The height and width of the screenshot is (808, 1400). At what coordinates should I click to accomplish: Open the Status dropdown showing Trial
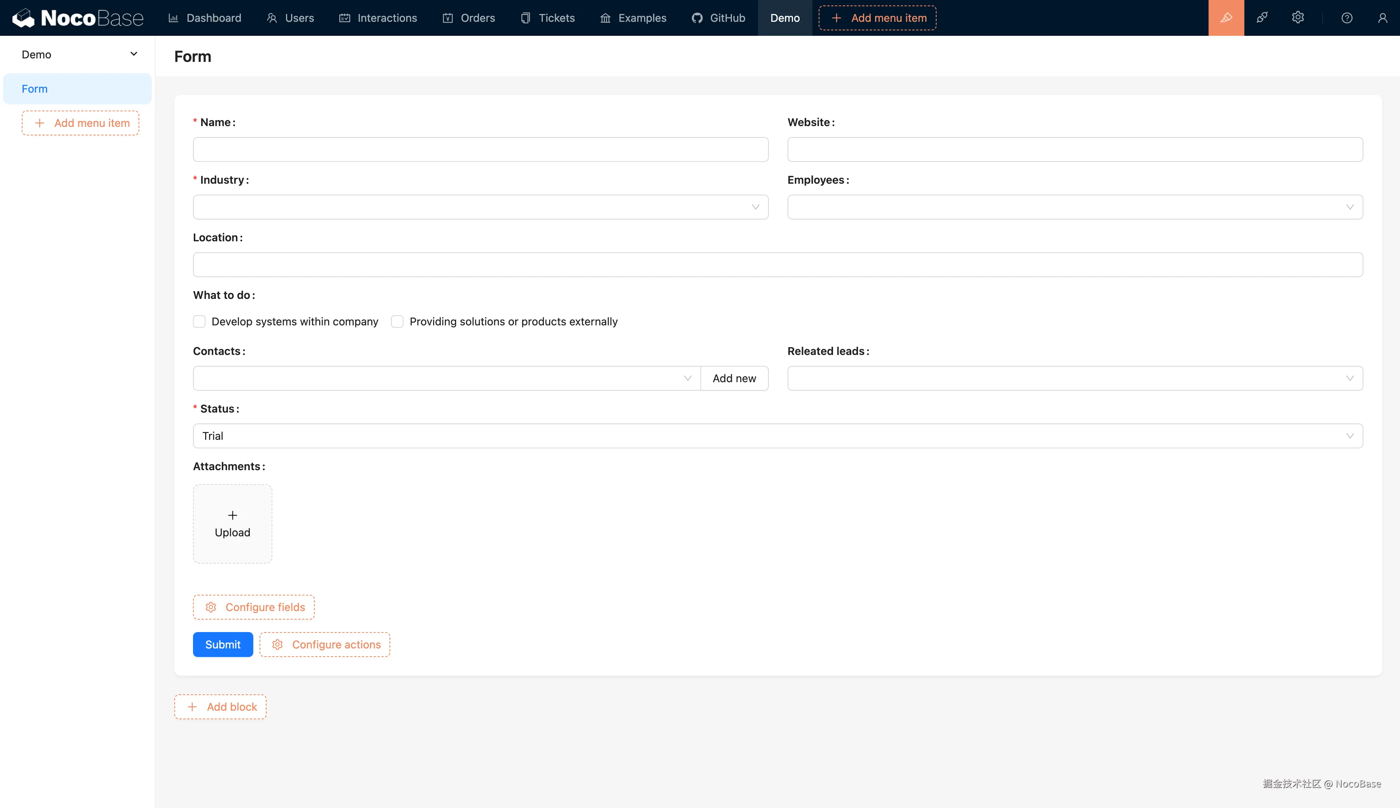pyautogui.click(x=777, y=436)
